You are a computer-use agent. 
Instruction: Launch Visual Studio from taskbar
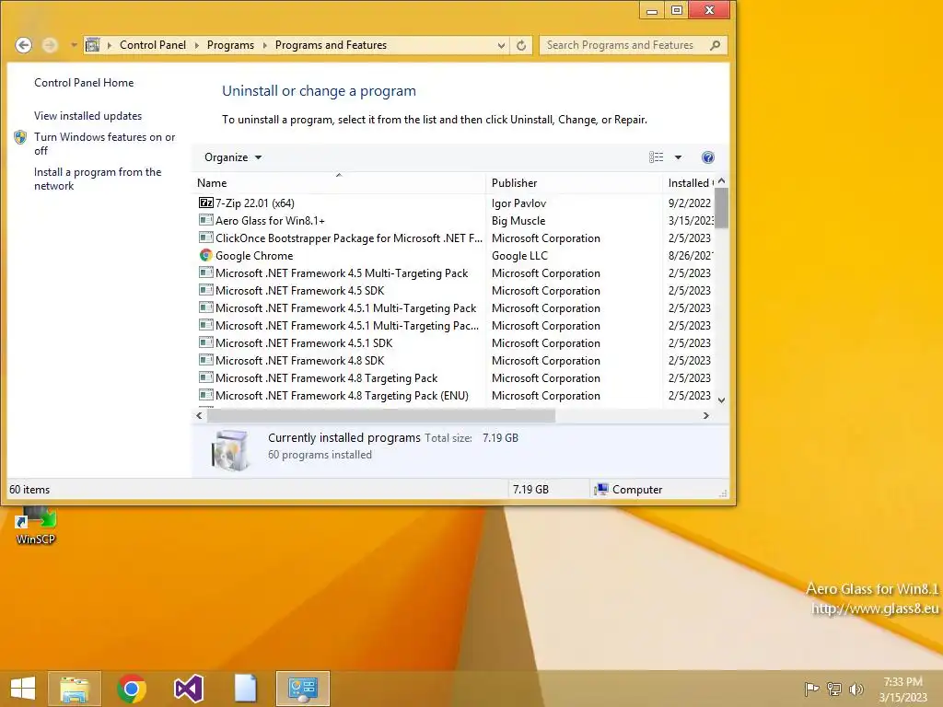point(188,689)
